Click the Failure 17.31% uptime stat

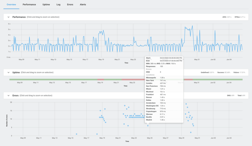(239, 73)
